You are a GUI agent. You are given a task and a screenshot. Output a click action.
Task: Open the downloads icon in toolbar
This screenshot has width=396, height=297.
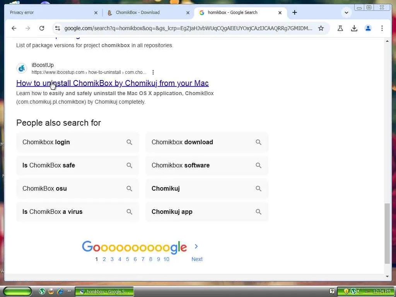[x=354, y=28]
